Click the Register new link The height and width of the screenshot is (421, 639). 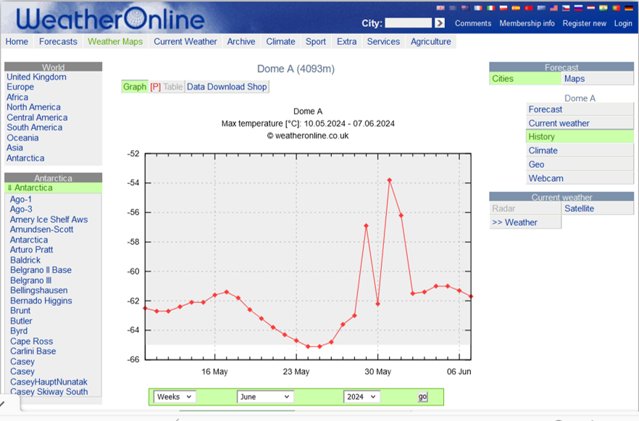coord(585,23)
